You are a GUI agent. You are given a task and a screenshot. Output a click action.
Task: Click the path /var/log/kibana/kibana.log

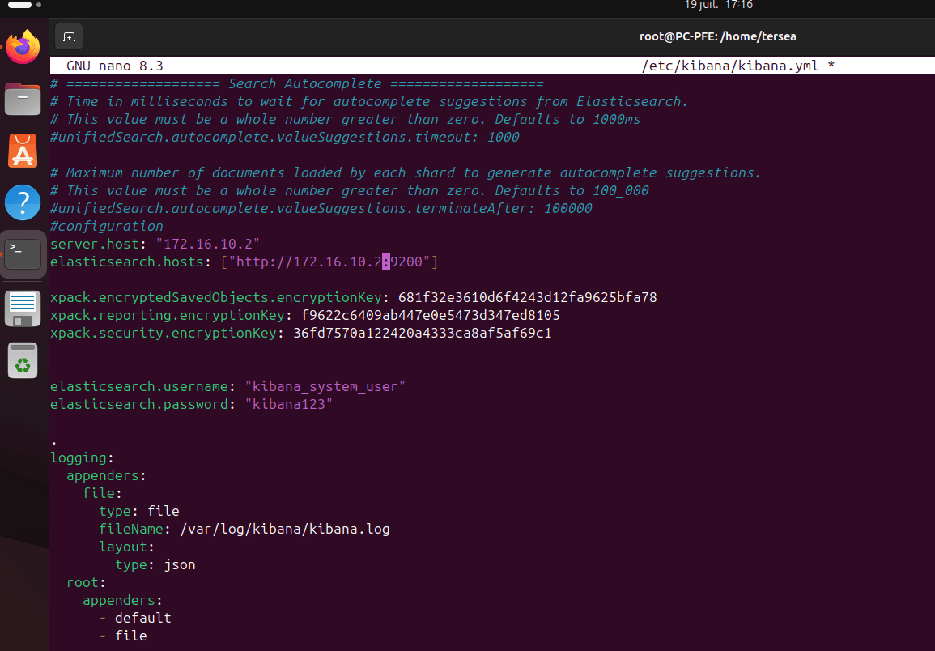click(x=284, y=530)
